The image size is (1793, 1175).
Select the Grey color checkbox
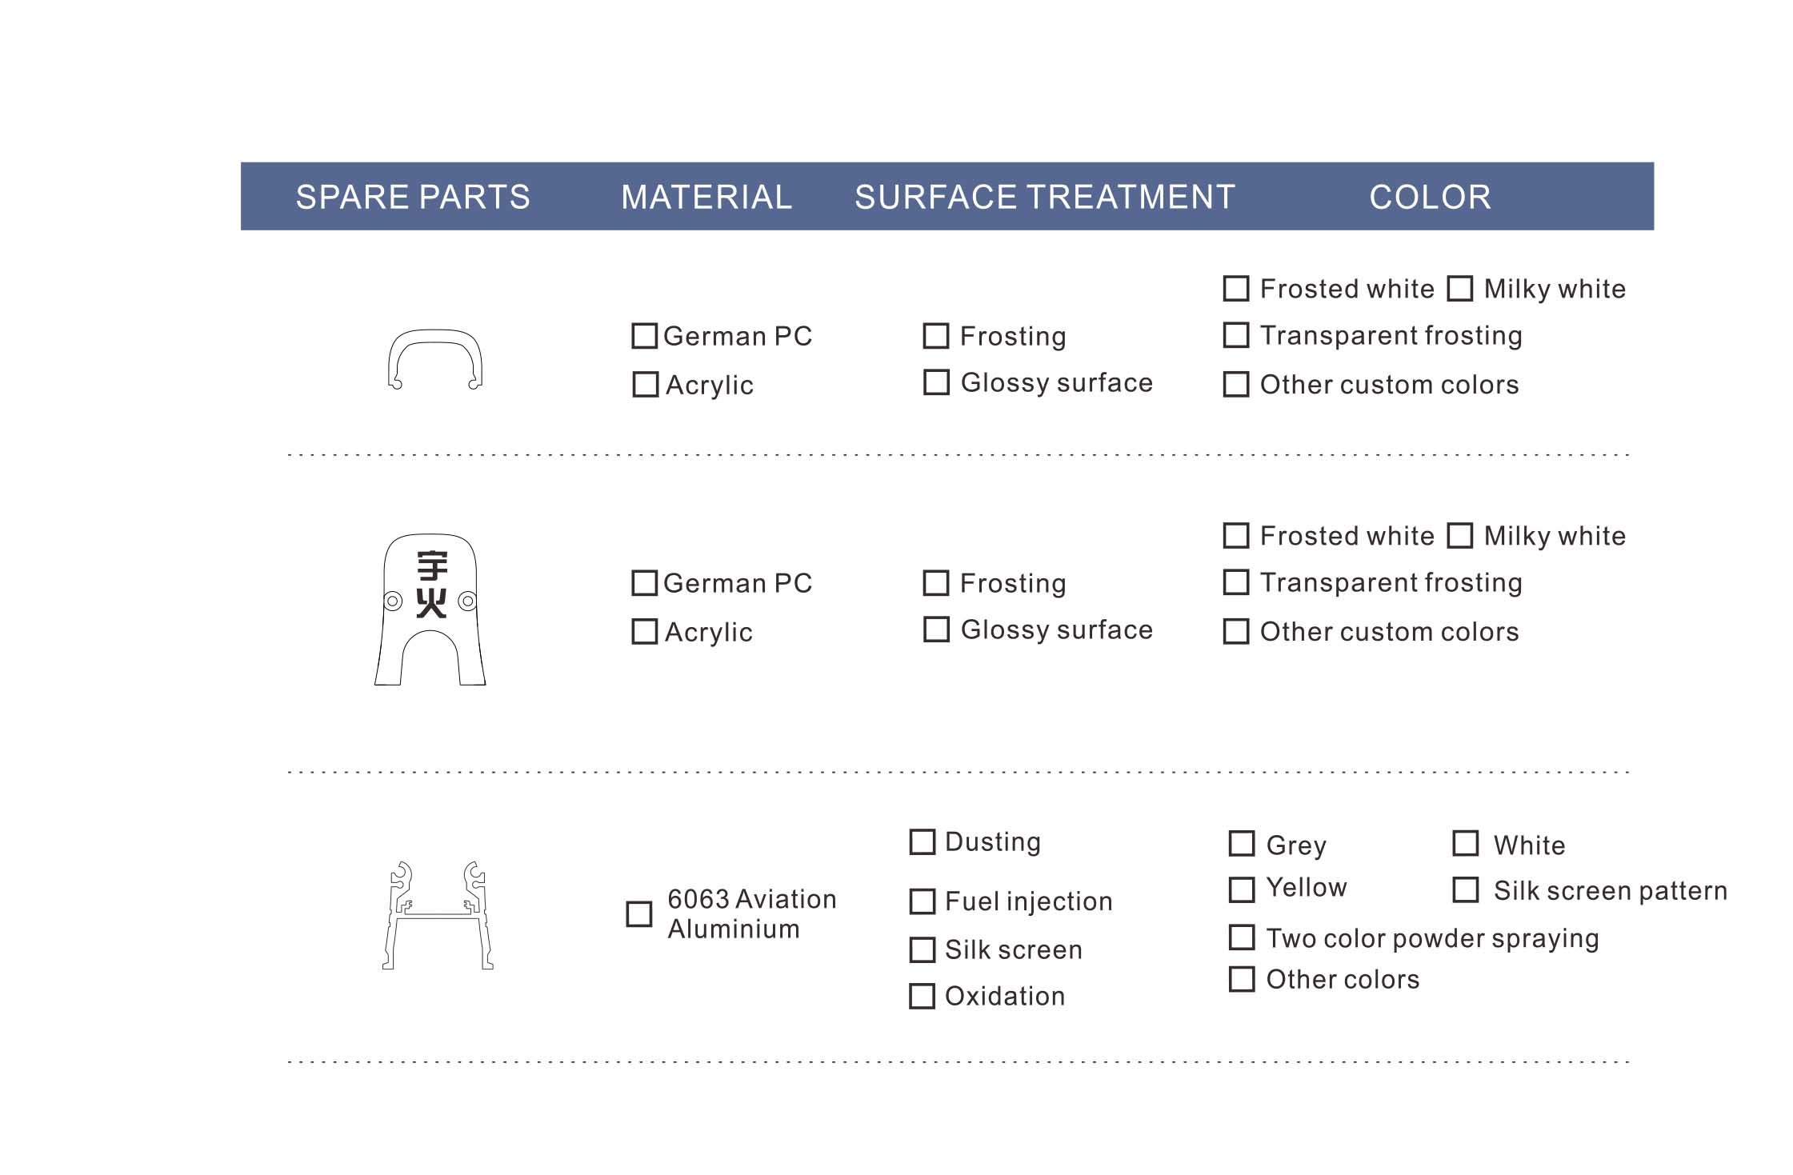pyautogui.click(x=1241, y=843)
